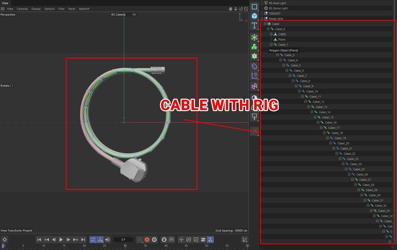Screen dimensions: 397x250
Task: Select the pink symmetry object icon
Action: pos(254,86)
